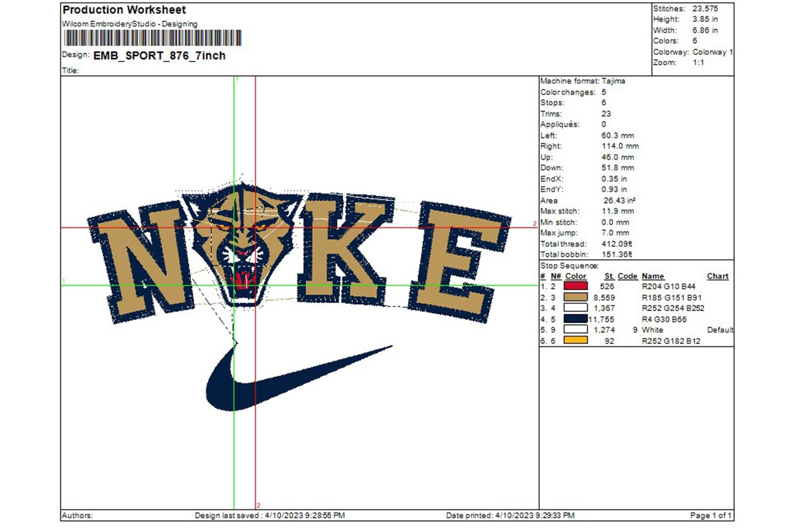
Task: Click the "Production Worksheet" heading
Action: click(124, 10)
